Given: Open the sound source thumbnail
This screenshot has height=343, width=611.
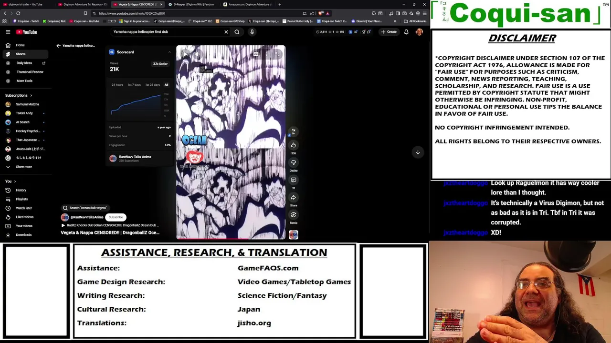Looking at the screenshot, I should 294,234.
